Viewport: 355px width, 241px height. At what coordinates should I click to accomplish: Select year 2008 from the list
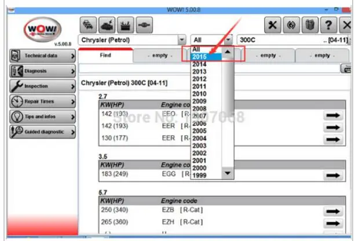tap(206, 109)
